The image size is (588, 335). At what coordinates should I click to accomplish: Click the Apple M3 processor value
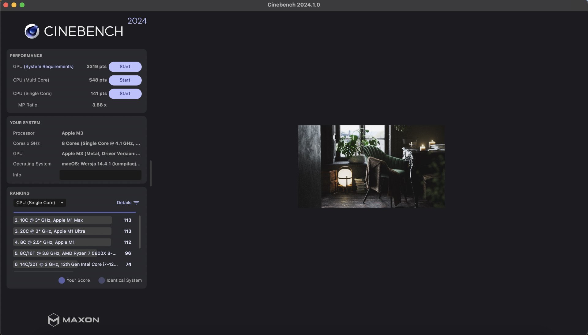[x=72, y=133]
